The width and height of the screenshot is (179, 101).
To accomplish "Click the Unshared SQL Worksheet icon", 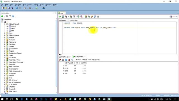I will (x=86, y=17).
